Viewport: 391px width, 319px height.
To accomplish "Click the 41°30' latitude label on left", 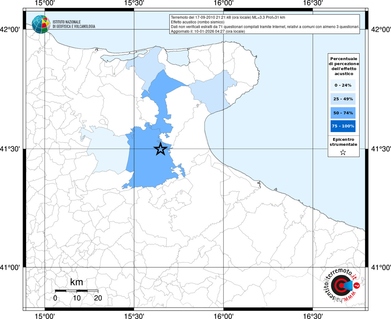I will click(10, 149).
